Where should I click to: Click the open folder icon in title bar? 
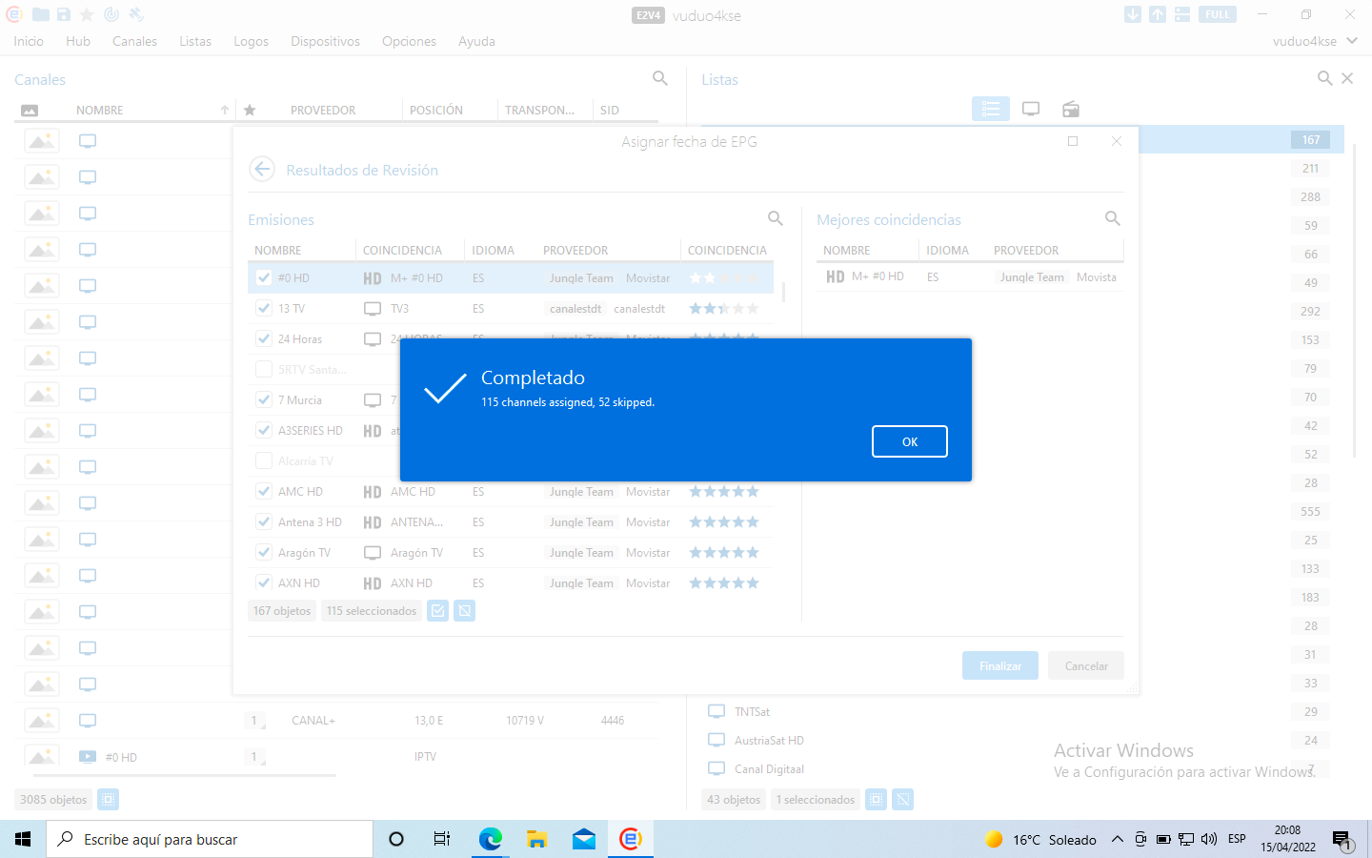click(41, 14)
